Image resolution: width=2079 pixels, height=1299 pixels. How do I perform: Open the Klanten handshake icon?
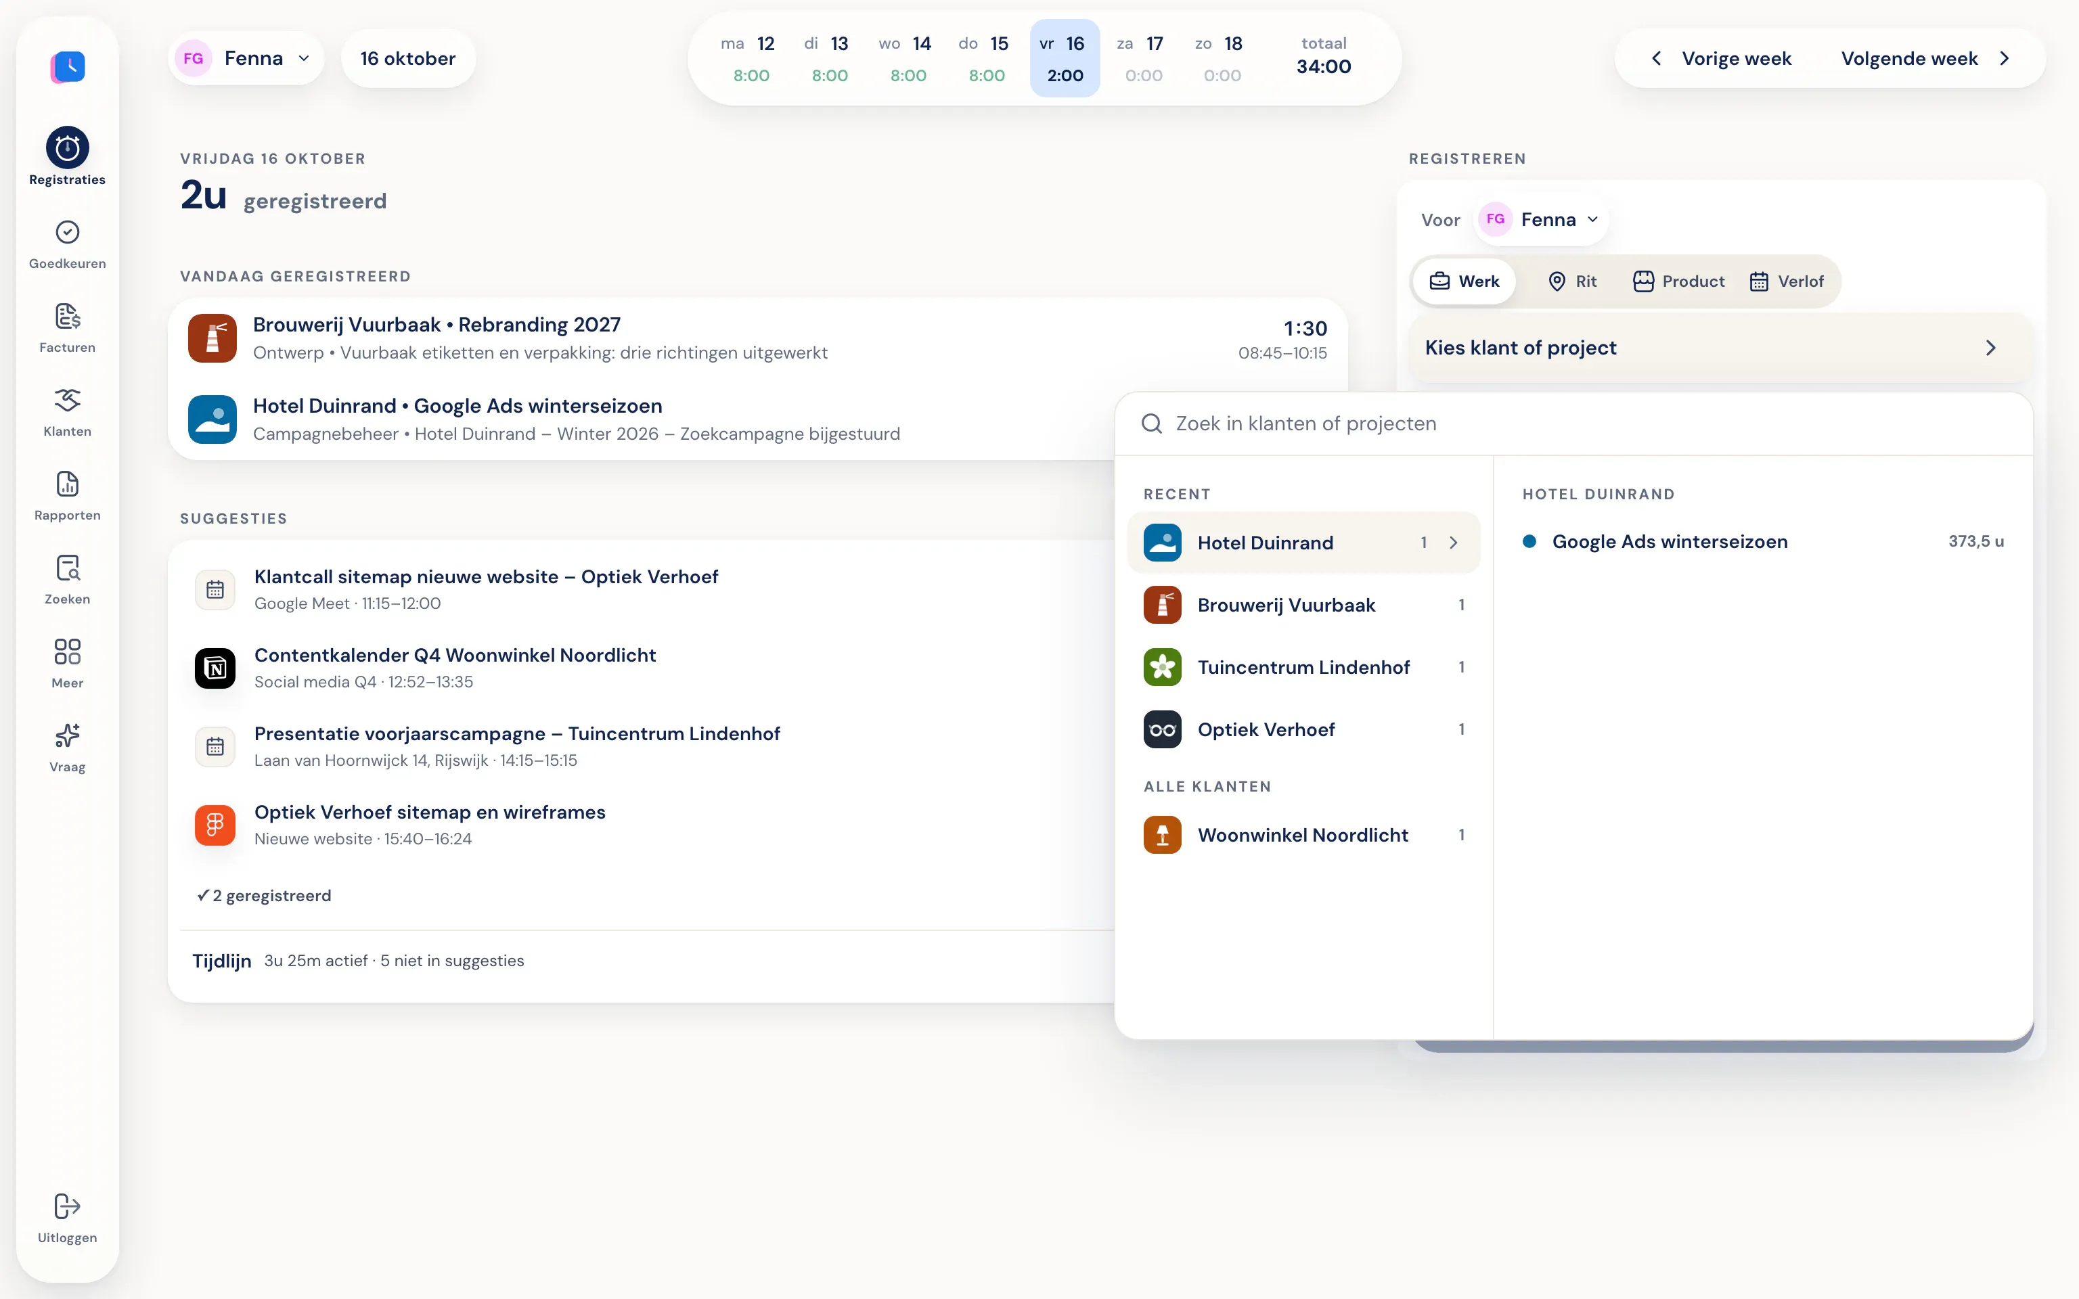click(67, 399)
